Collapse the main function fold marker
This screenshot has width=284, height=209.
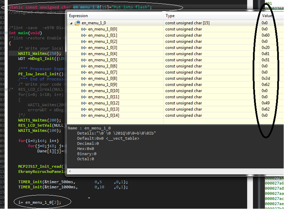point(6,33)
